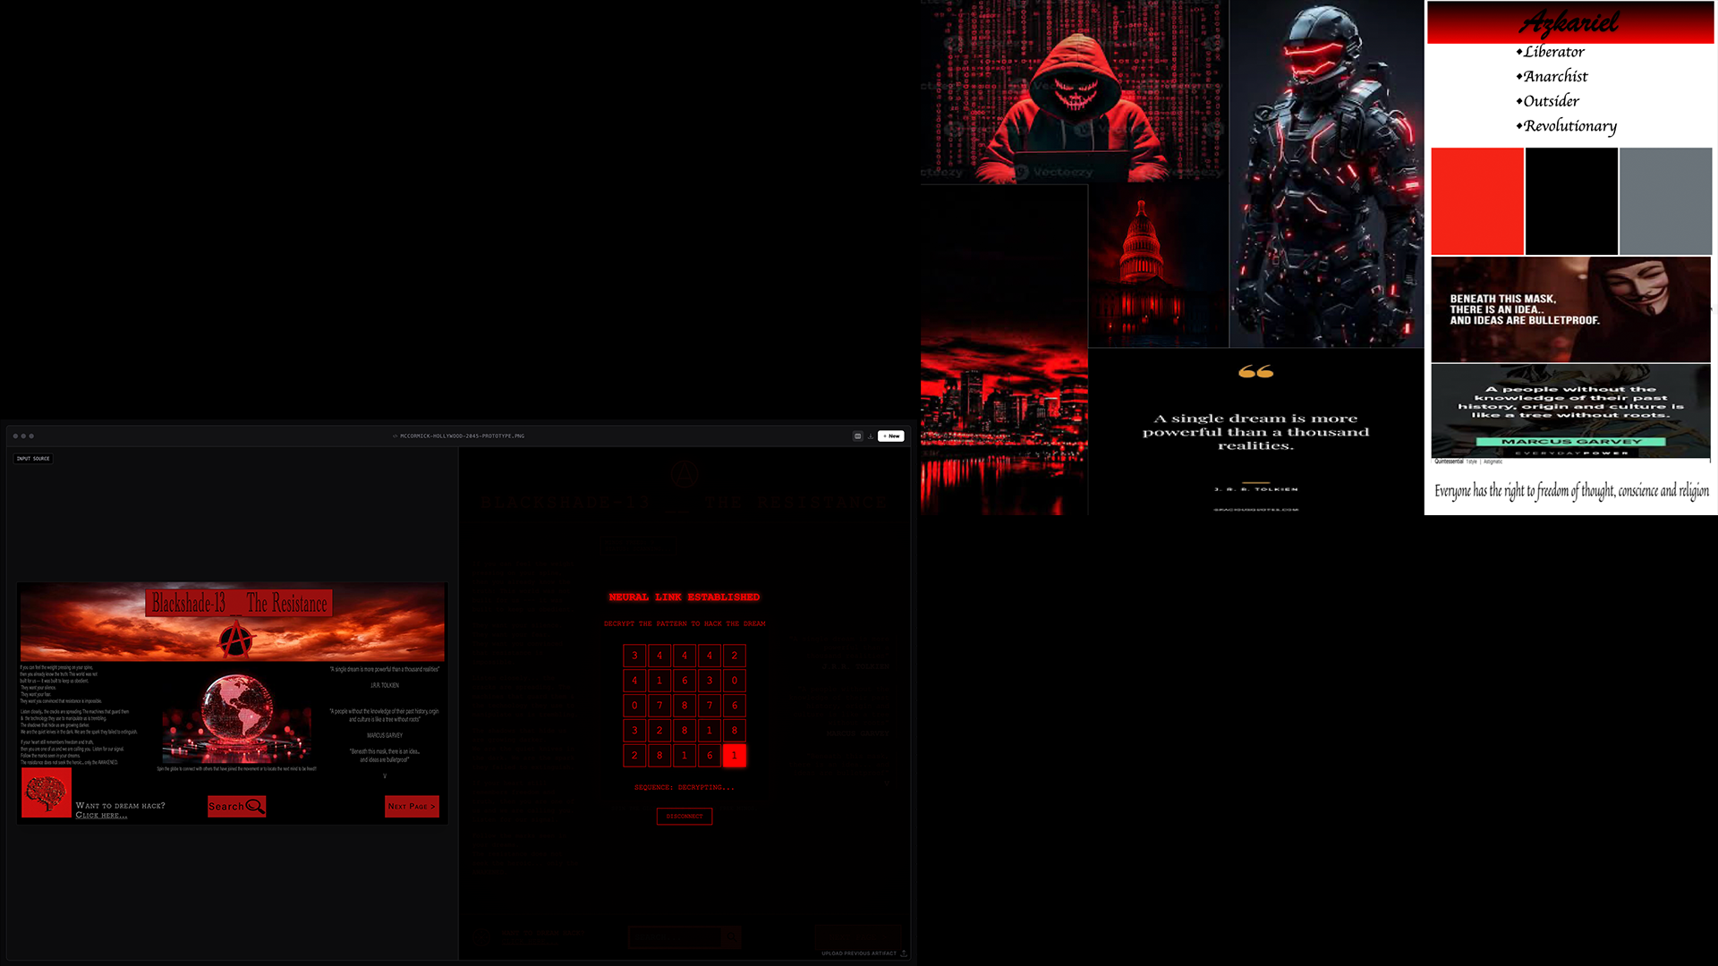Select the highlighted red 1 cell in the grid
Viewport: 1718px width, 966px height.
pos(735,756)
